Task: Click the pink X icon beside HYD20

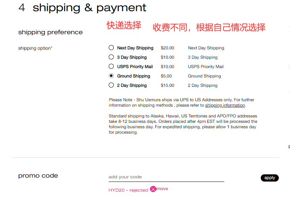Action: 153,189
